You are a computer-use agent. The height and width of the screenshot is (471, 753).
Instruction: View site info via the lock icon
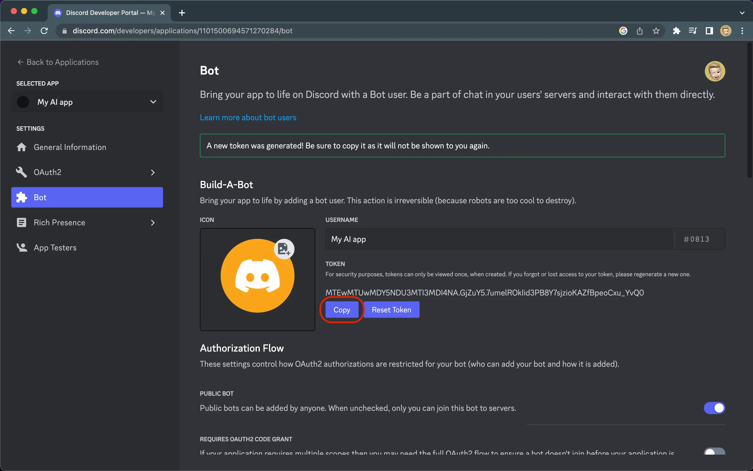click(x=65, y=31)
